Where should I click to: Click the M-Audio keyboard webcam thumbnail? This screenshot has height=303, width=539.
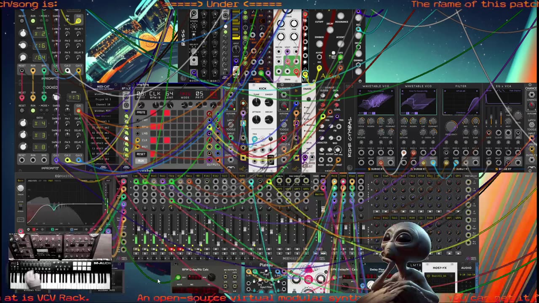point(60,262)
